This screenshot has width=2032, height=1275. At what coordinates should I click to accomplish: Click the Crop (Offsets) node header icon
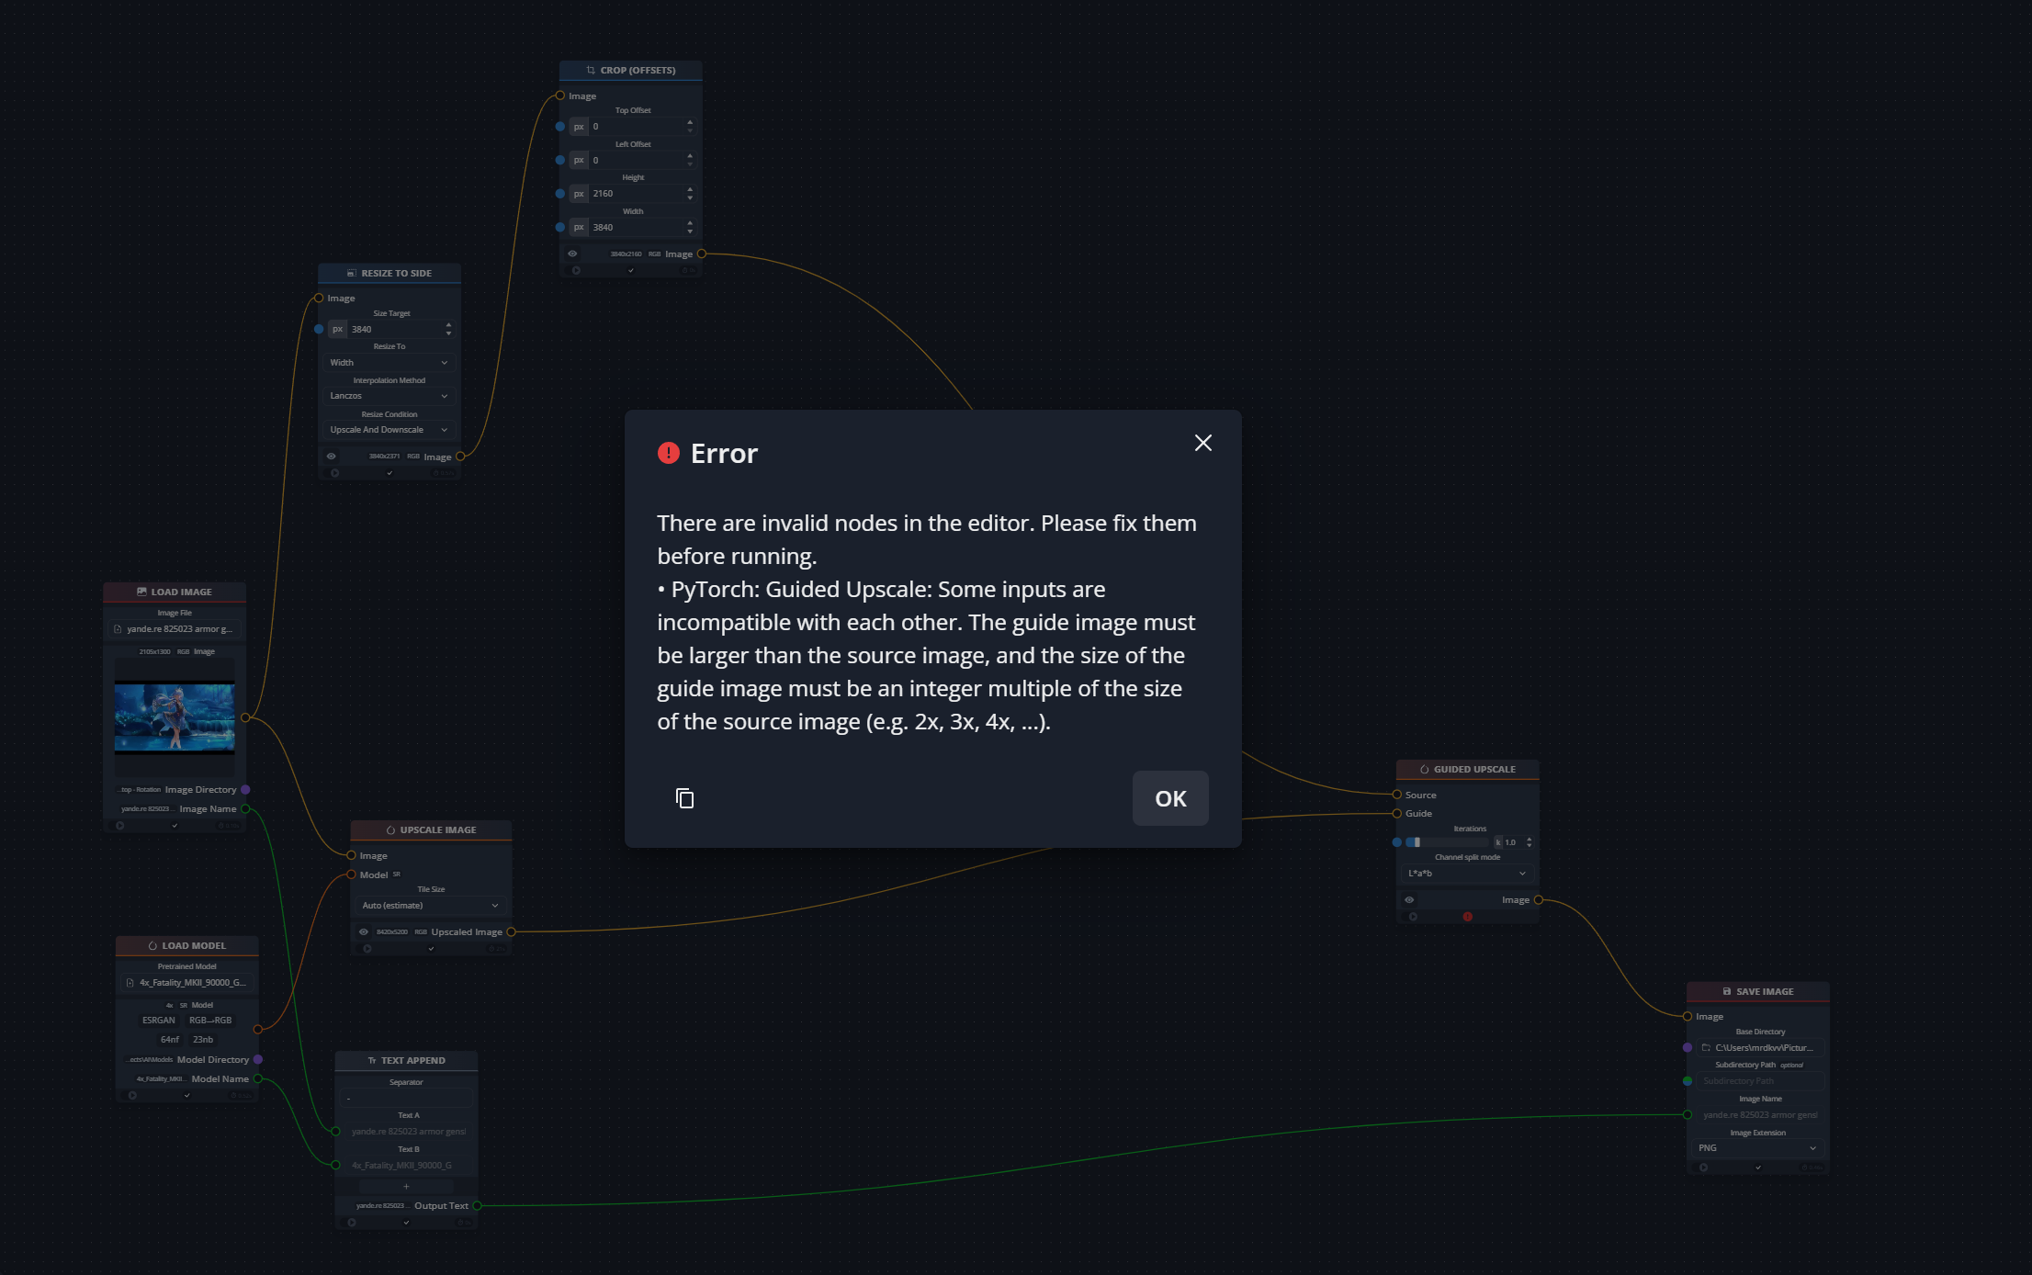click(591, 70)
